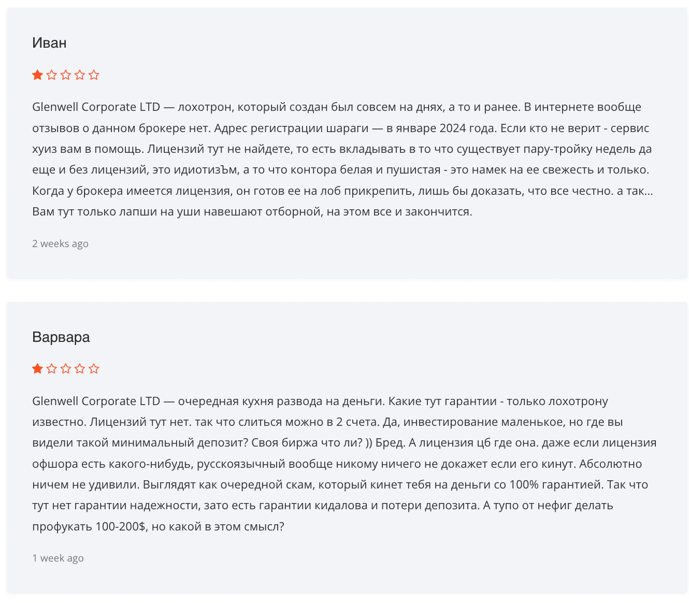
Task: Click 'Glenwell Corporate LTD' in Иван's review
Action: 96,107
